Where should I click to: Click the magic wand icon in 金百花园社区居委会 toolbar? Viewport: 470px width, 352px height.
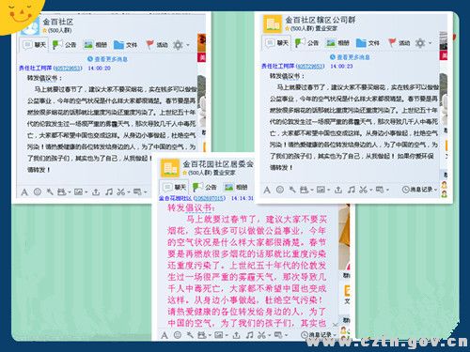pos(190,335)
